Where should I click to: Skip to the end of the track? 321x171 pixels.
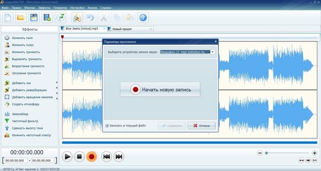click(x=119, y=157)
